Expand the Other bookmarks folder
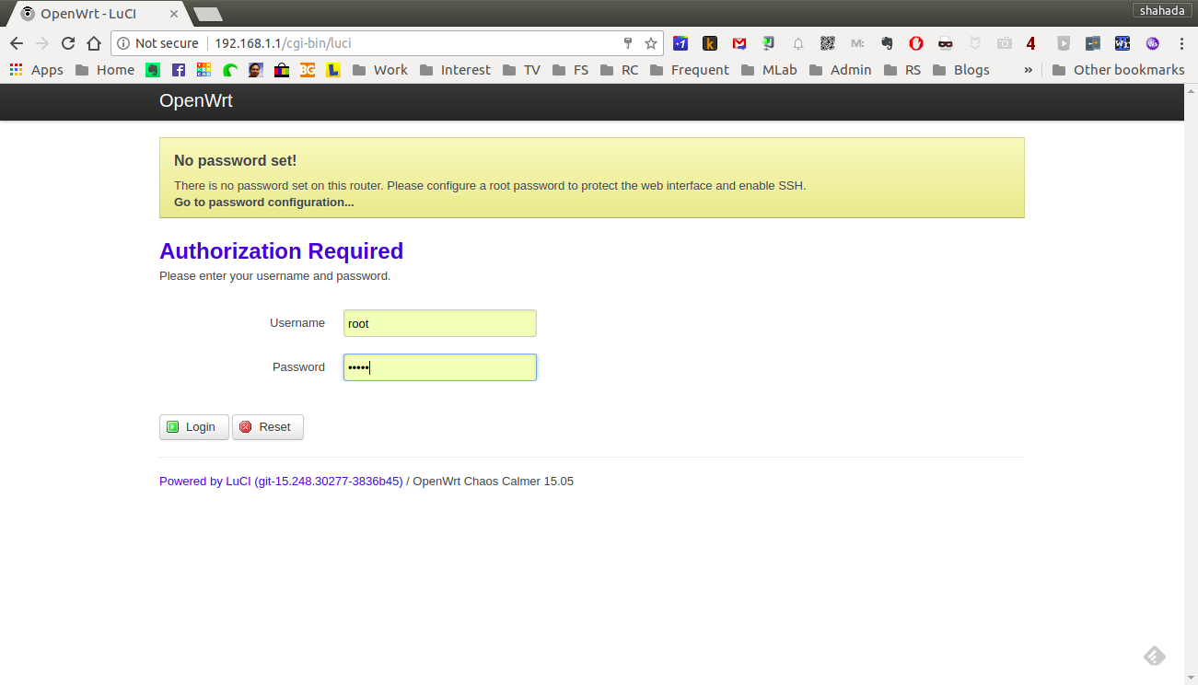 (1118, 70)
